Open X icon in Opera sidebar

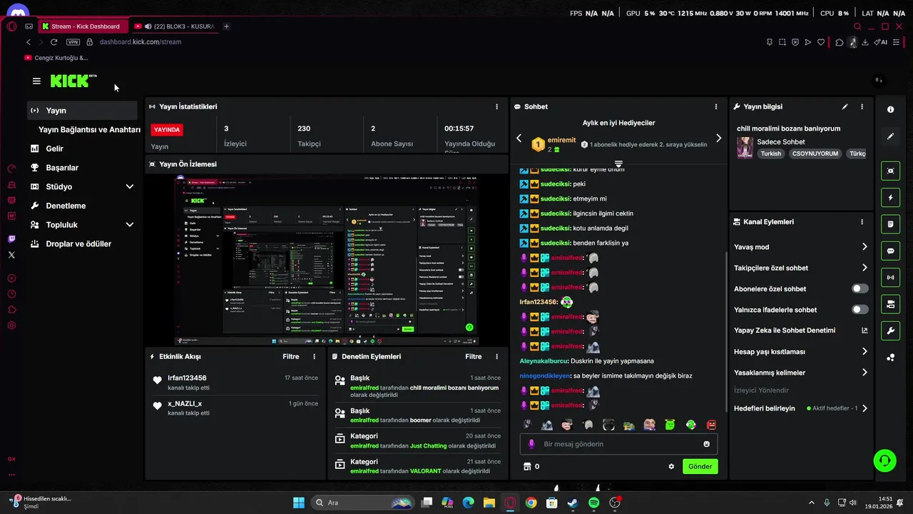pyautogui.click(x=11, y=255)
